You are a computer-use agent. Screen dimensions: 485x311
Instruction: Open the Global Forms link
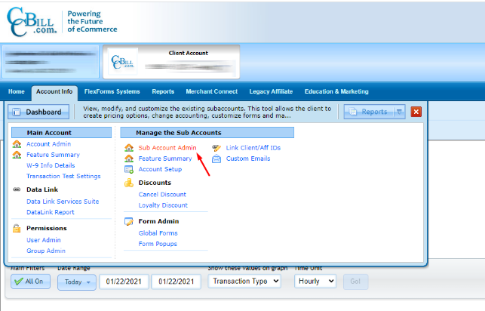click(x=158, y=233)
